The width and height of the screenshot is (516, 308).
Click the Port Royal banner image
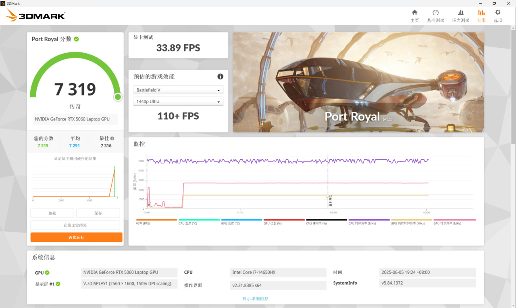point(358,82)
